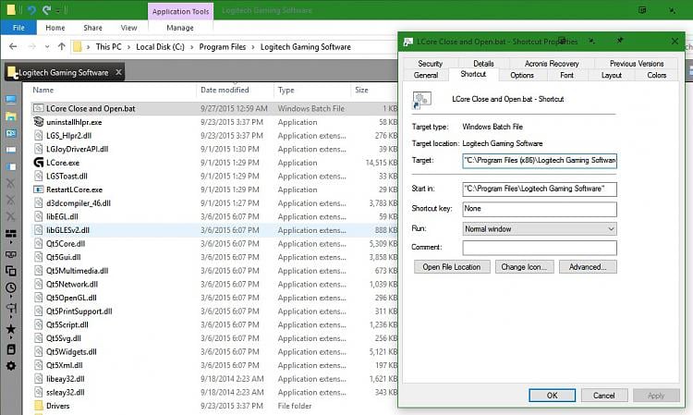This screenshot has height=415, width=693.
Task: Click the sidebar monitor icon at top
Action: 11,99
